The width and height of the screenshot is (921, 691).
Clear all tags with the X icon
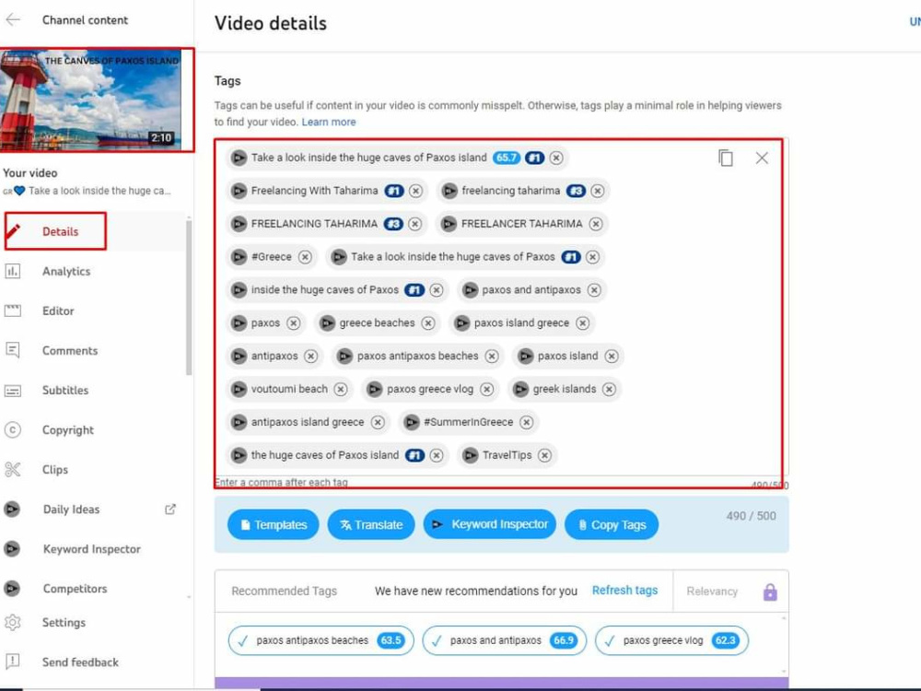coord(762,158)
